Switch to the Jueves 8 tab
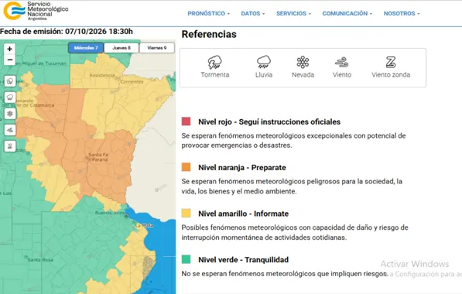This screenshot has width=462, height=294. pyautogui.click(x=121, y=48)
